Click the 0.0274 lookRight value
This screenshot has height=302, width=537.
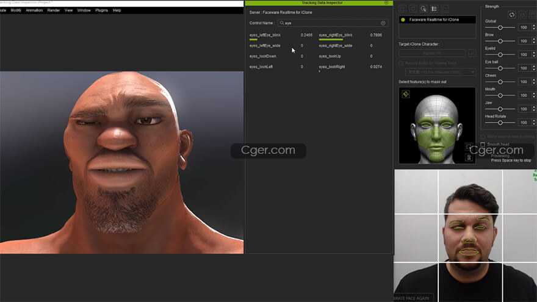(376, 67)
